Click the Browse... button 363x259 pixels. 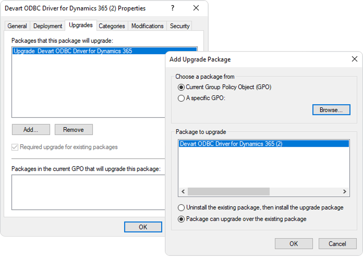click(x=331, y=110)
